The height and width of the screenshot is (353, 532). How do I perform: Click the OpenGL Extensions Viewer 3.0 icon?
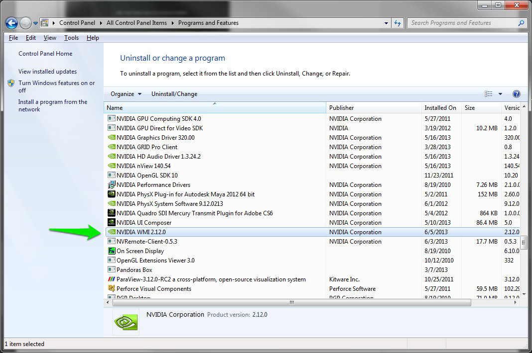click(111, 260)
